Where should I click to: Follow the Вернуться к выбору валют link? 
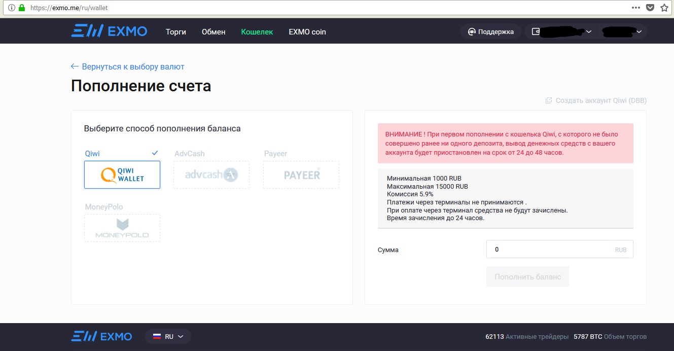point(128,66)
